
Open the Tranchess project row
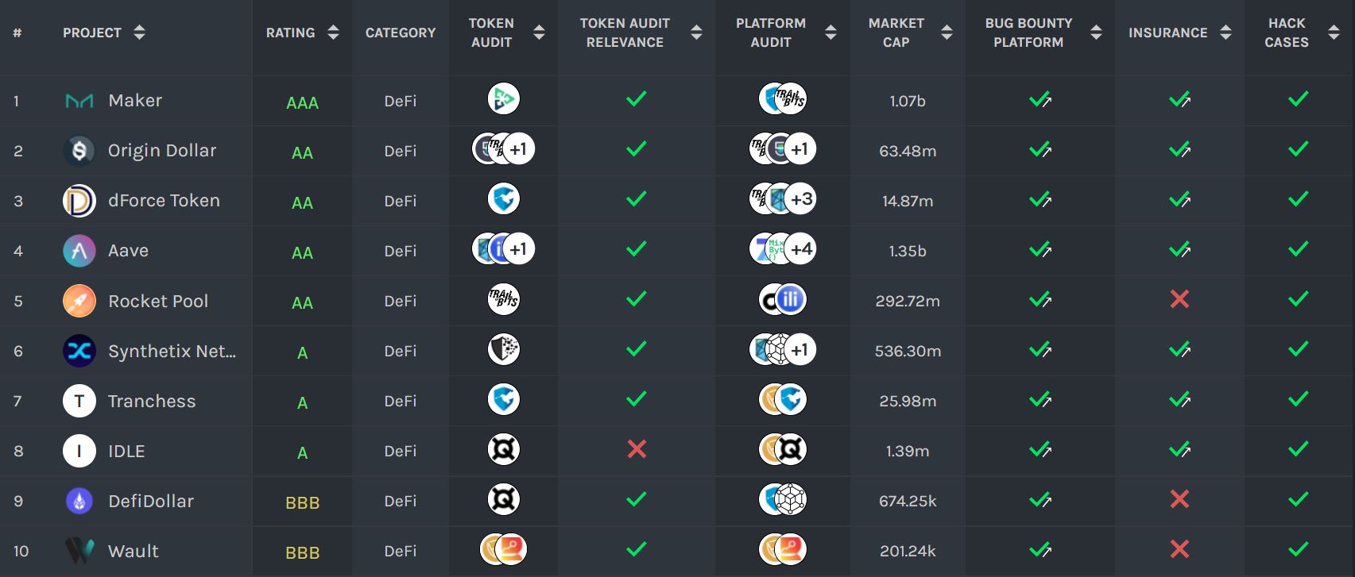click(x=677, y=401)
